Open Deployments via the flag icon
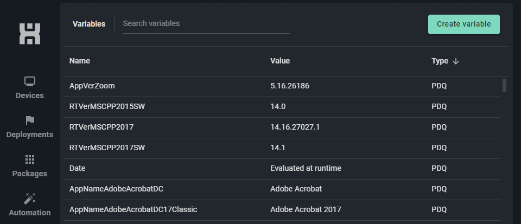 pos(30,120)
